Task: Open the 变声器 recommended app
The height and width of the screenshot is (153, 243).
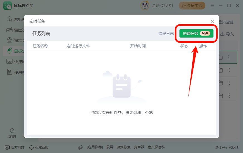Action: [139, 147]
